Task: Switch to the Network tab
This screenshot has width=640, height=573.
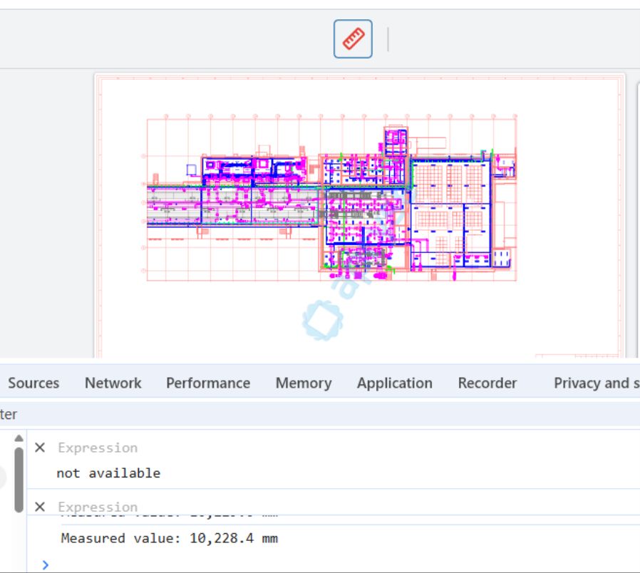Action: [113, 383]
